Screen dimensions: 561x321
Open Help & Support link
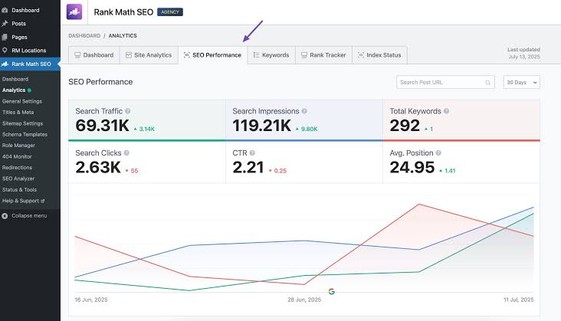(x=21, y=201)
